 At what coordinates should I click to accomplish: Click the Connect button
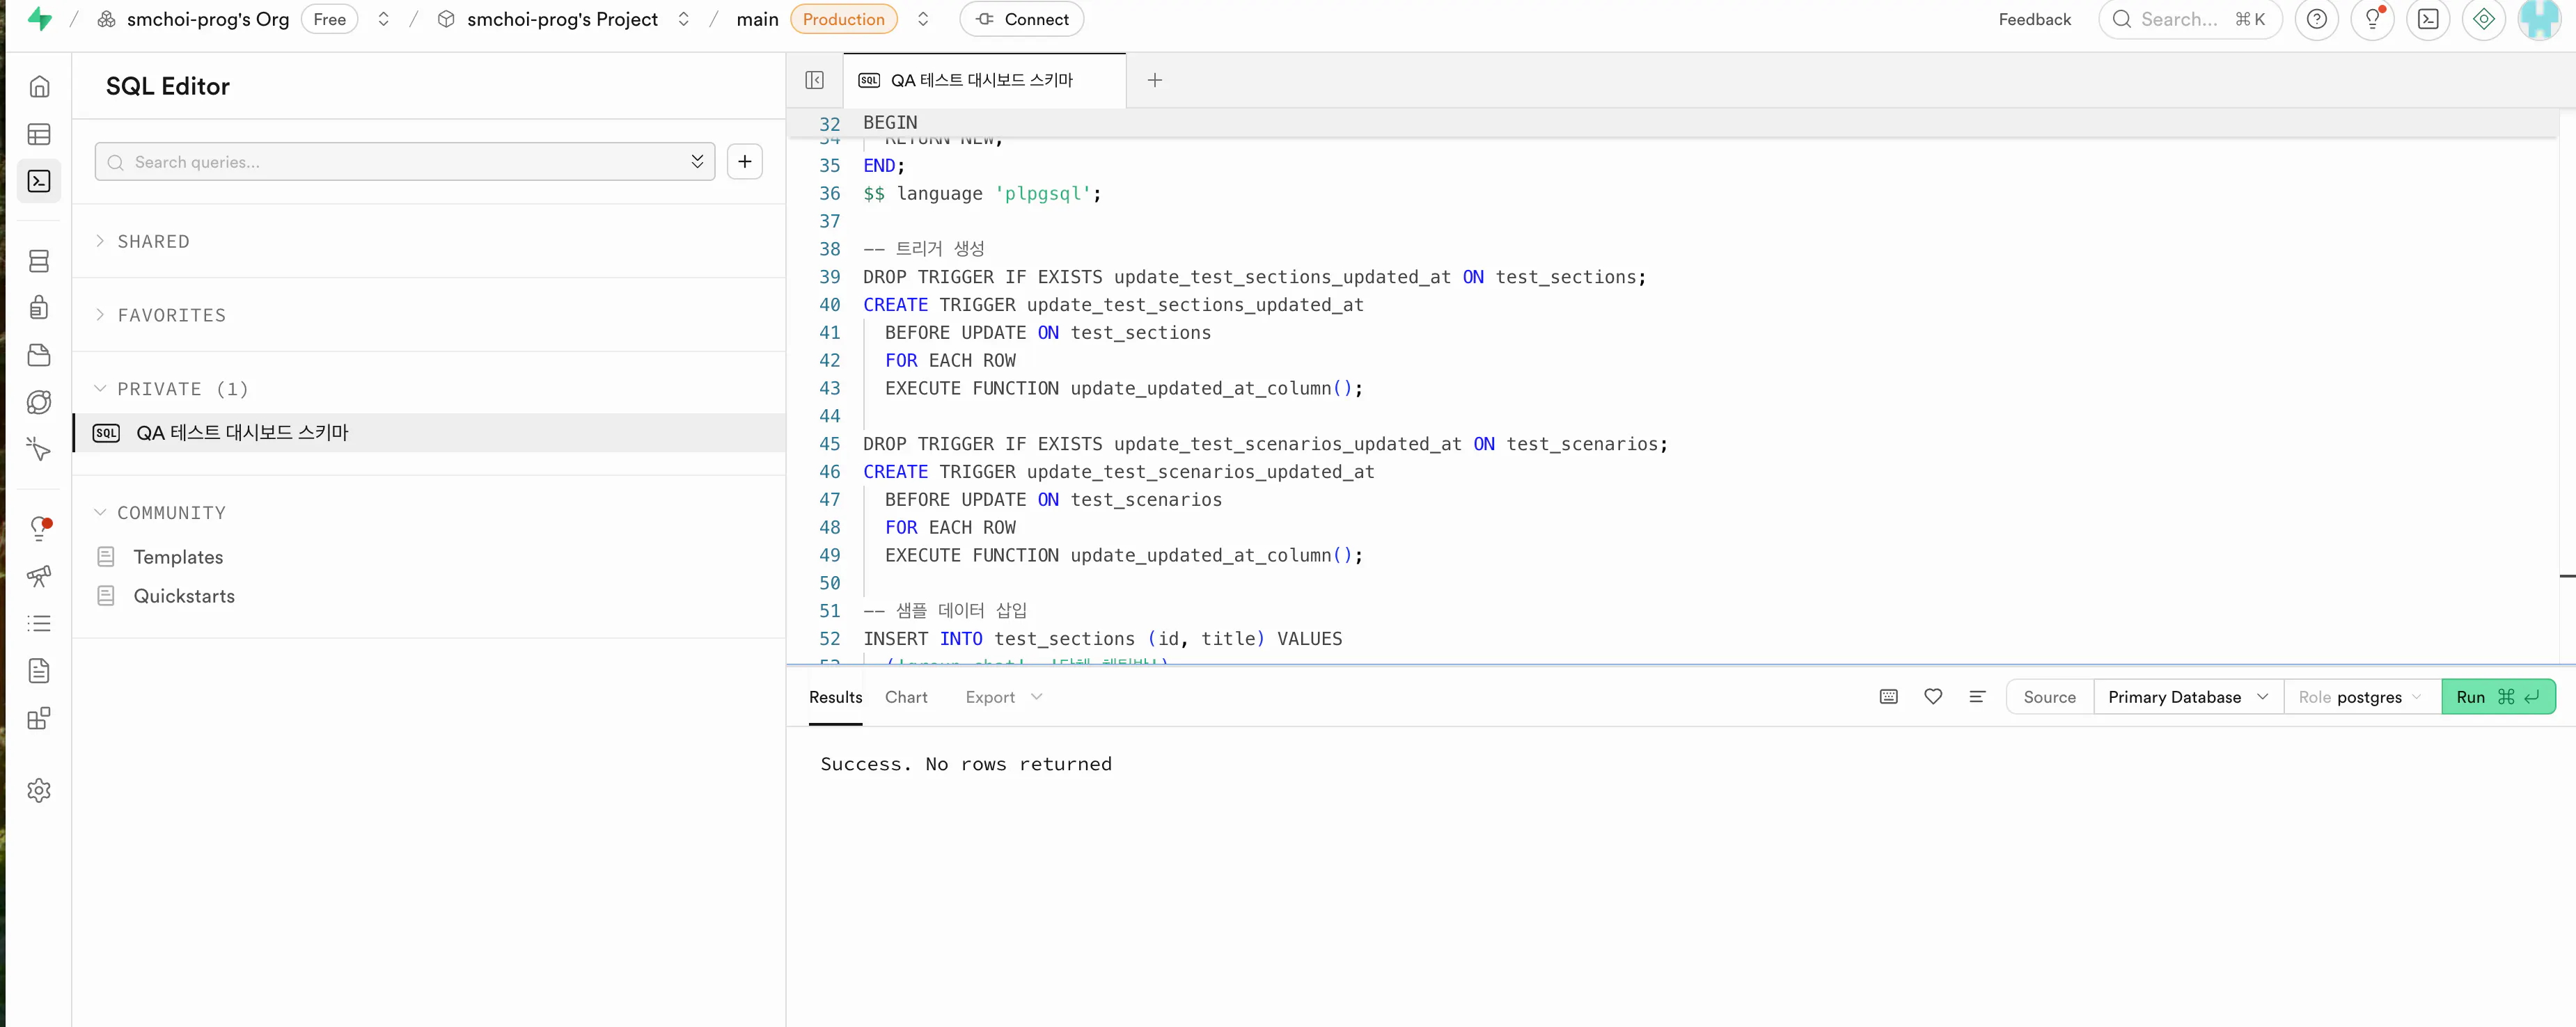click(x=1021, y=19)
